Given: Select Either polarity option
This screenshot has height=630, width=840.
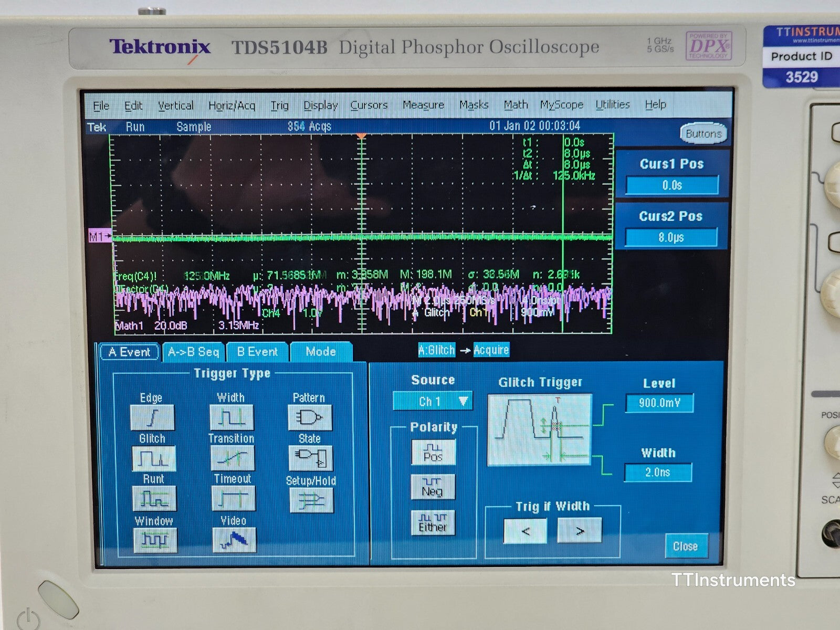Looking at the screenshot, I should tap(433, 523).
